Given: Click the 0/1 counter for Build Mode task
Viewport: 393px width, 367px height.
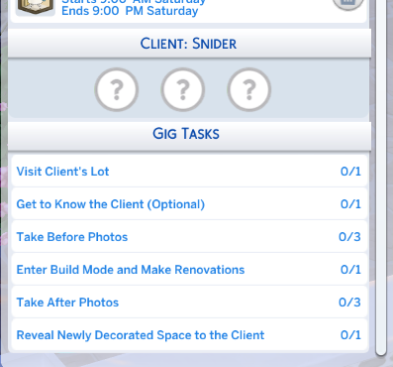Looking at the screenshot, I should pos(350,270).
